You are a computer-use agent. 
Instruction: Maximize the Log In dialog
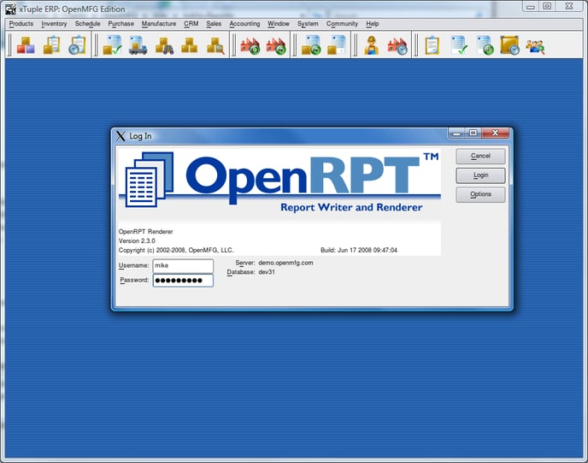(473, 133)
